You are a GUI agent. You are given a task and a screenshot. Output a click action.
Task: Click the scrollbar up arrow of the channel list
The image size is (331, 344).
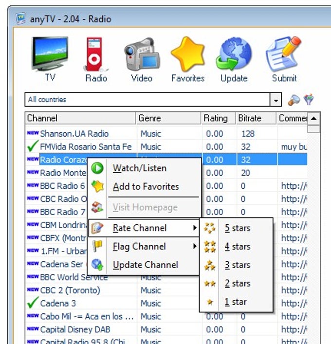click(x=313, y=119)
